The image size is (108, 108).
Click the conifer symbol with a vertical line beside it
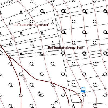[32, 43]
